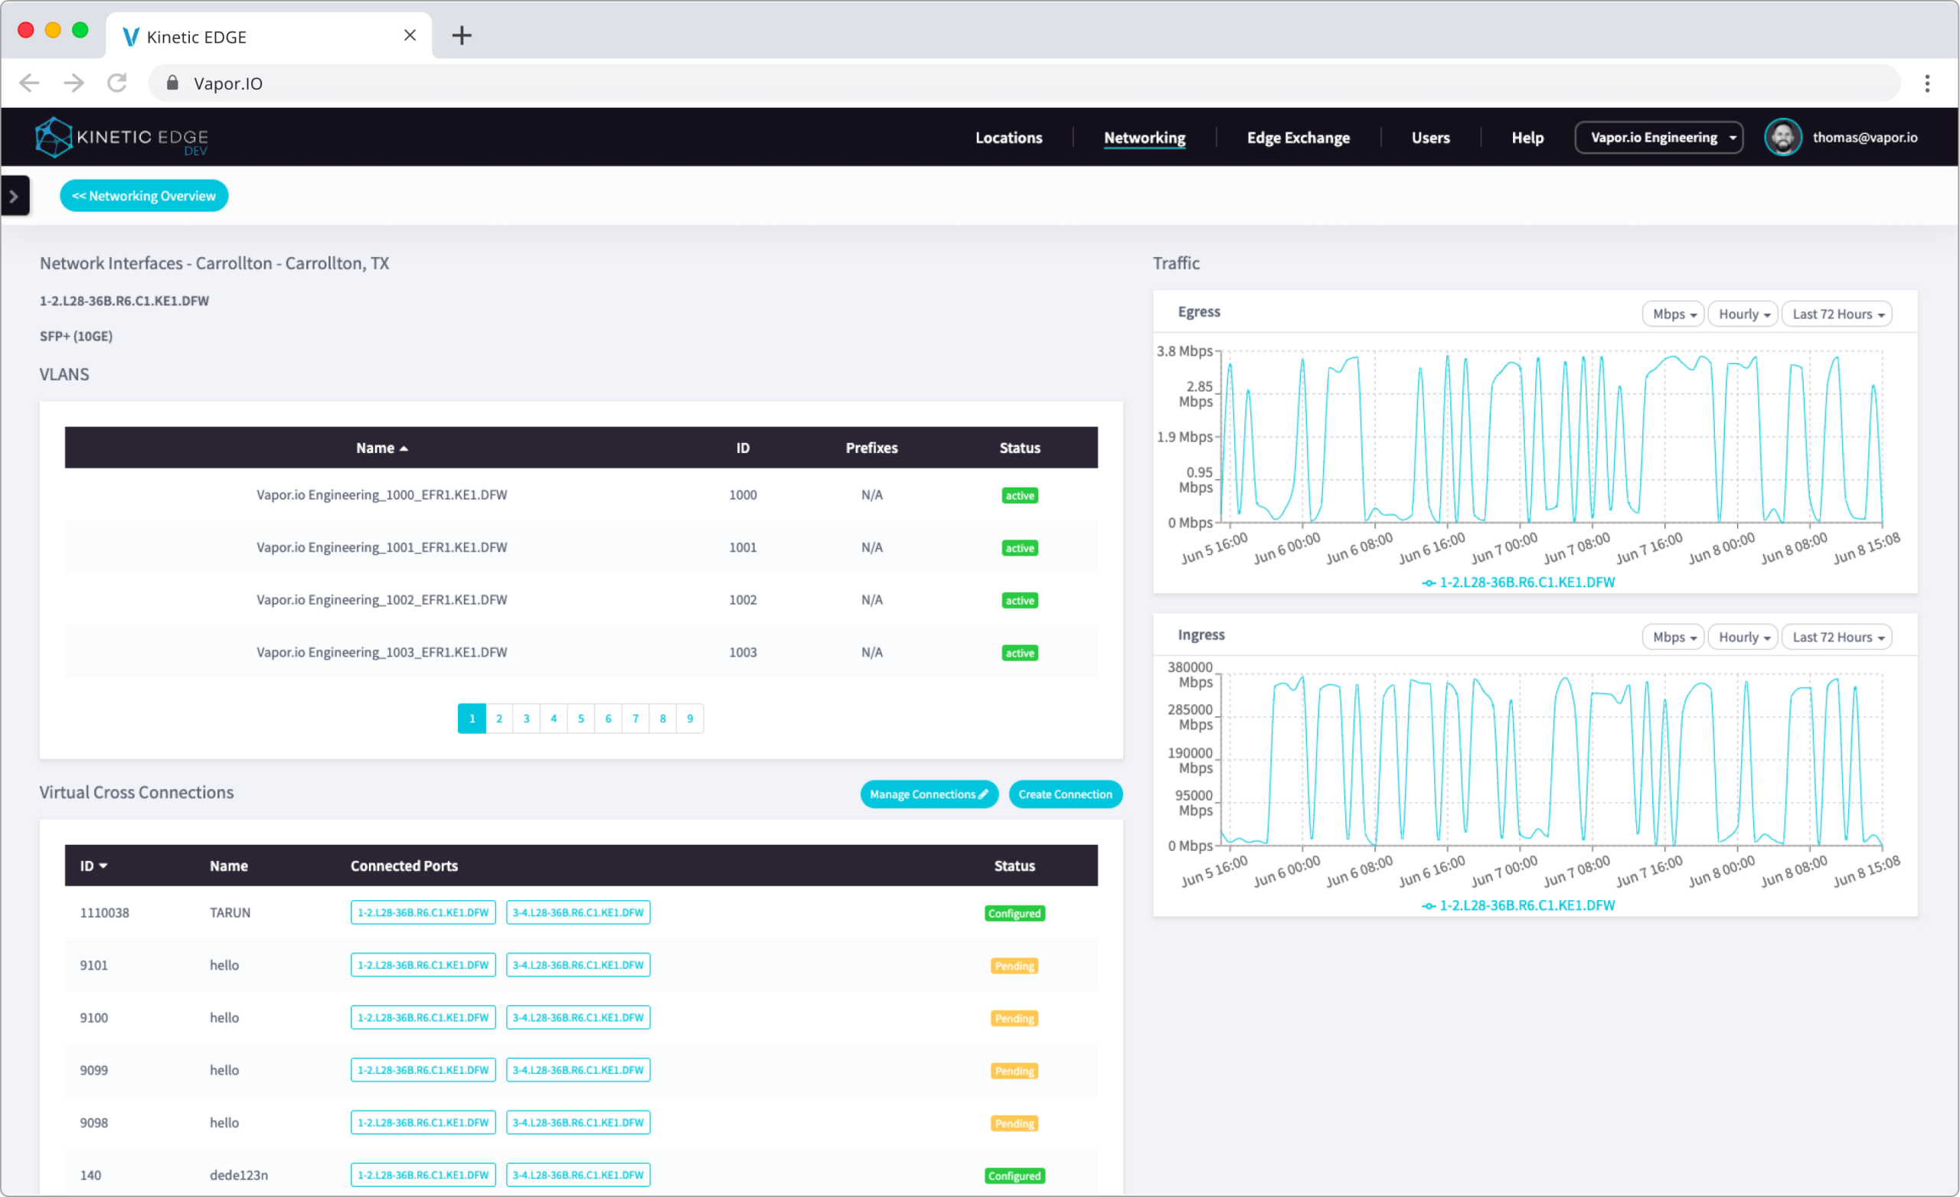The height and width of the screenshot is (1197, 1960).
Task: Click connection 9100 port 3-4.L28-36B.R6.C1.KE1.DFW
Action: point(578,1018)
